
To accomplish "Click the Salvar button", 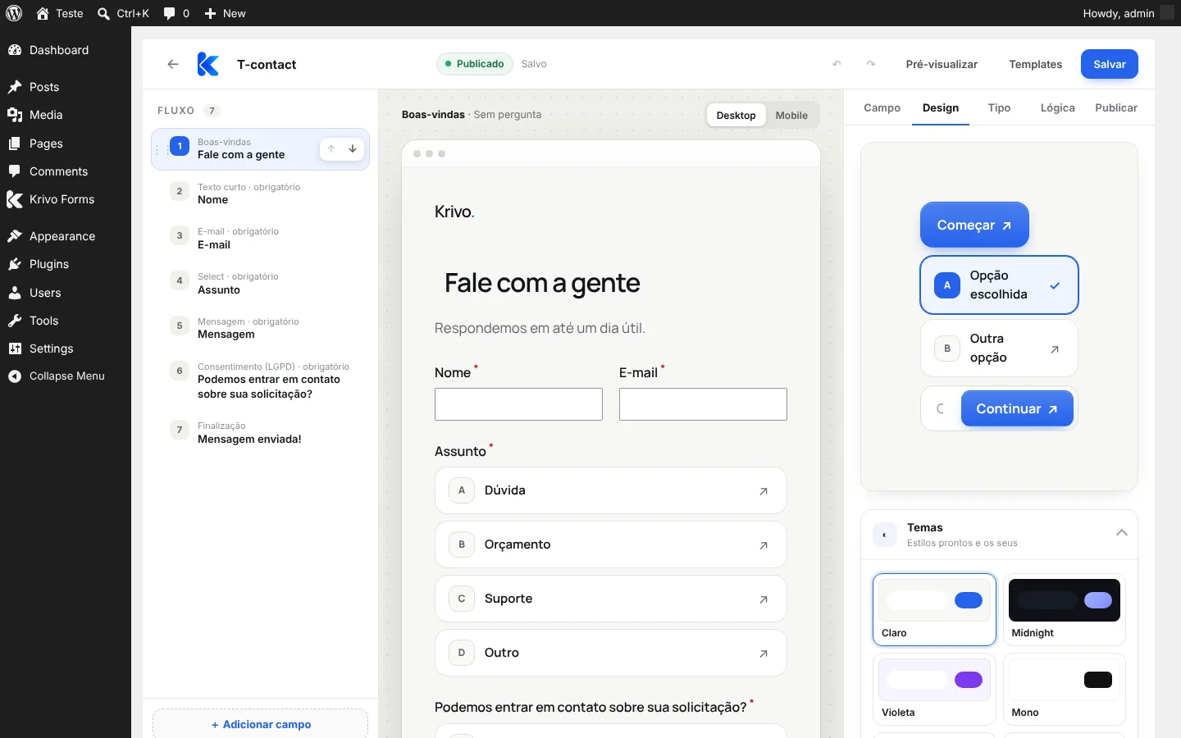I will 1110,64.
